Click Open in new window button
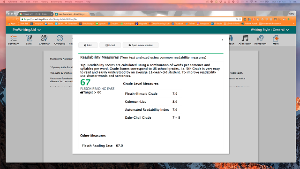300x169 pixels. pyautogui.click(x=141, y=45)
